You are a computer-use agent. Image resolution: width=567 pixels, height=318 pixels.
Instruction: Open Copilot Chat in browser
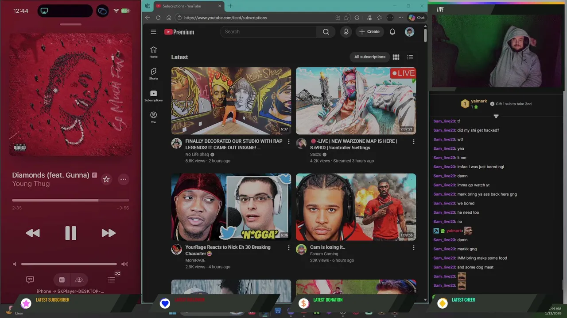click(416, 18)
